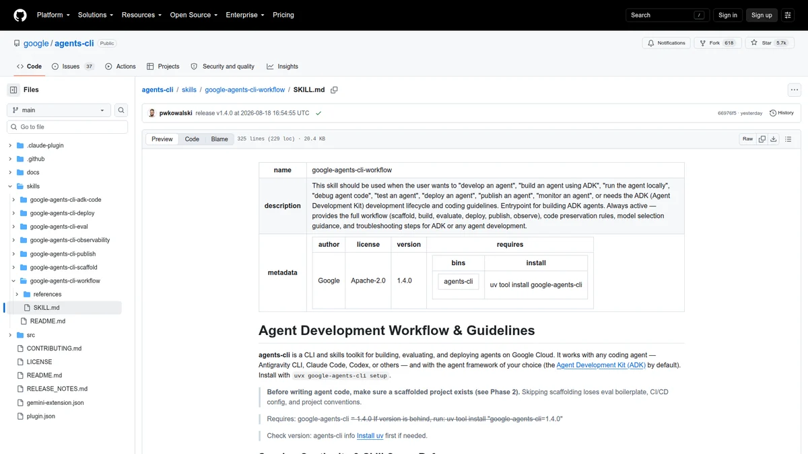Screen dimensions: 808x454
Task: Click pwkowalski's avatar image
Action: tap(151, 113)
